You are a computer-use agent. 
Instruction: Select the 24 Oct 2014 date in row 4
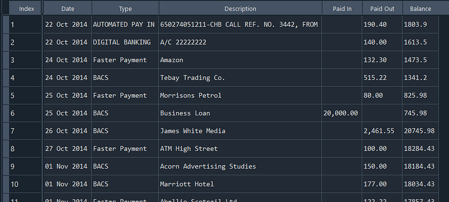point(67,77)
